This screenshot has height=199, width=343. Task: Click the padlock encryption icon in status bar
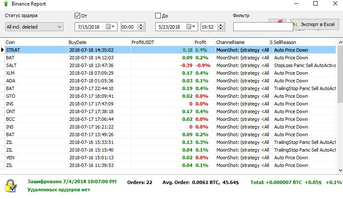[11, 186]
